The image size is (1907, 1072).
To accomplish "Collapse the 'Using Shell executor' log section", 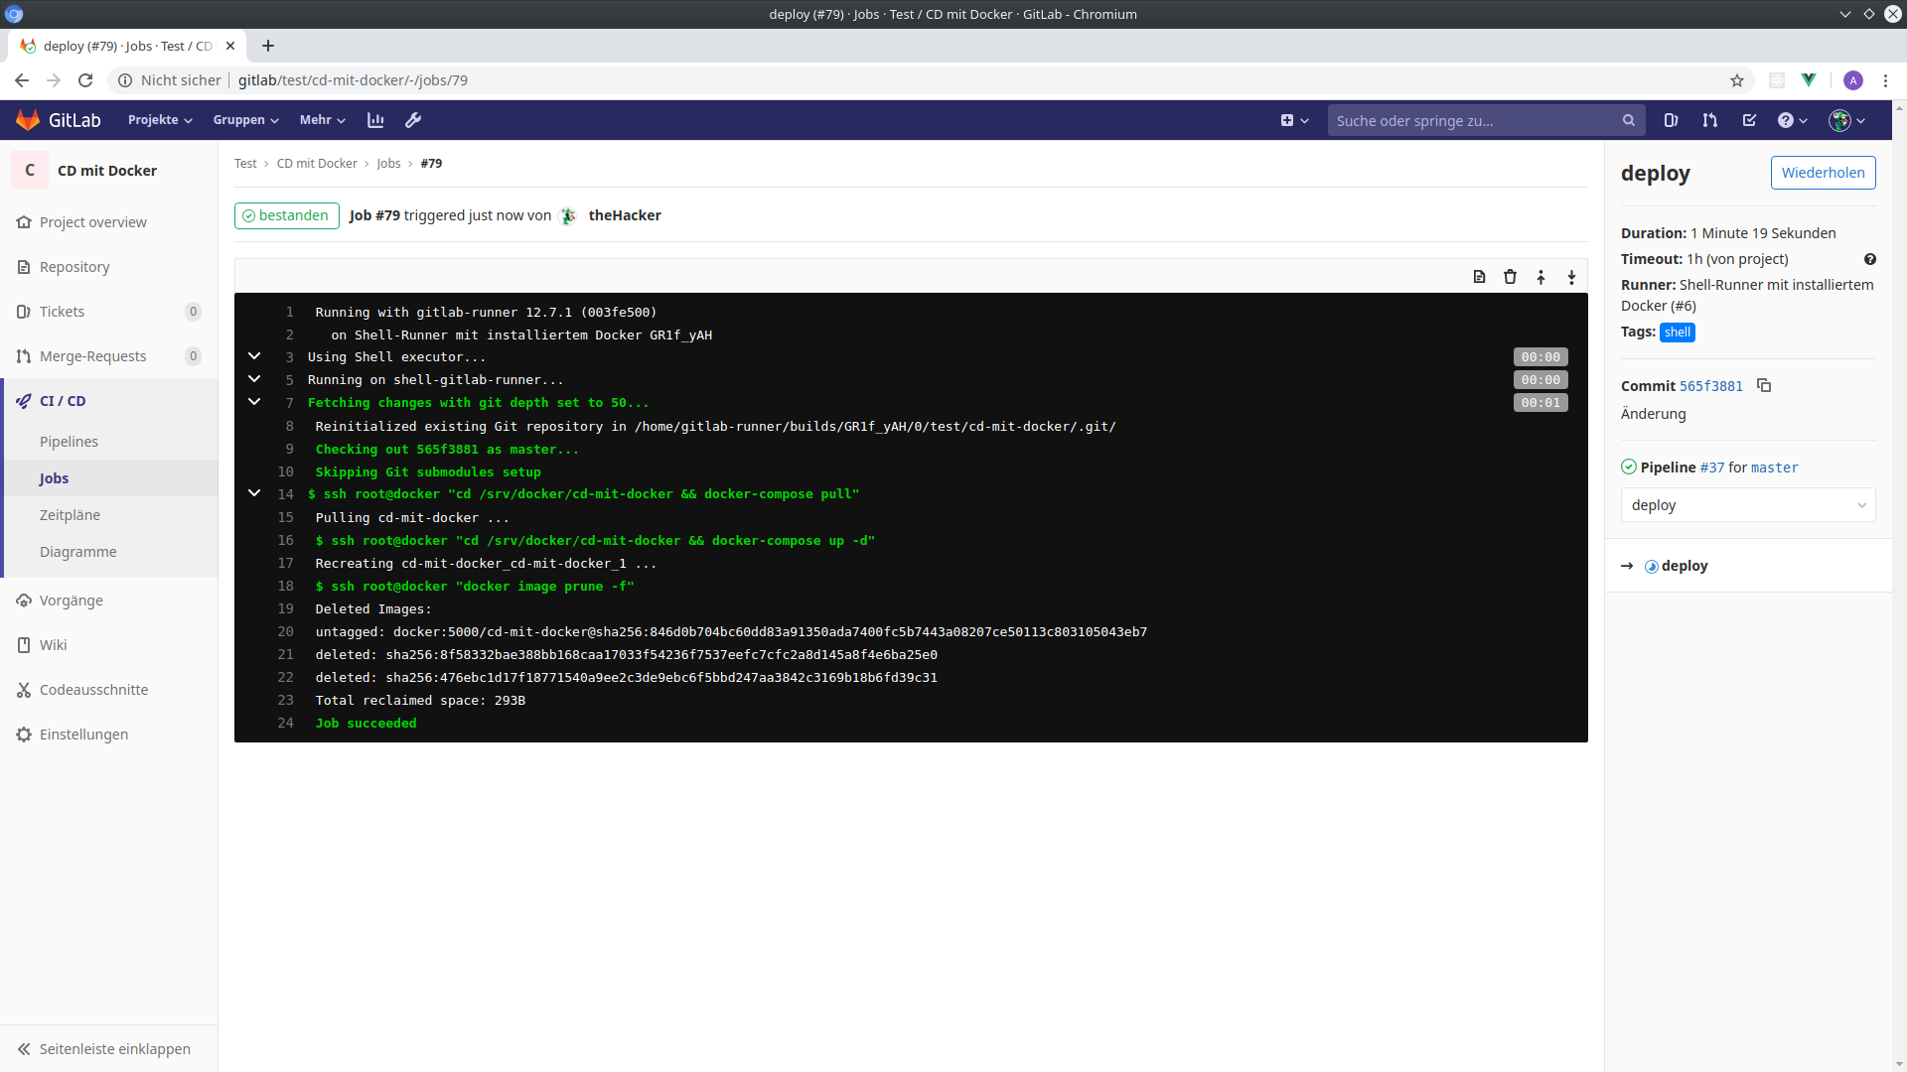I will (254, 356).
